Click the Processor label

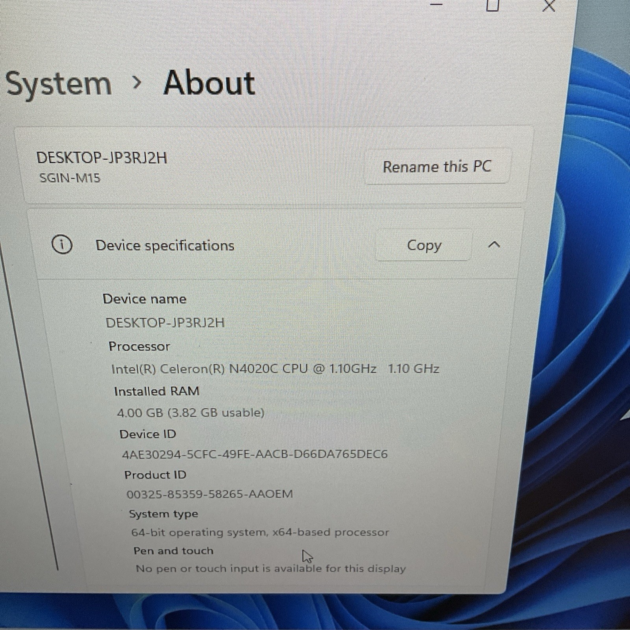(x=139, y=346)
